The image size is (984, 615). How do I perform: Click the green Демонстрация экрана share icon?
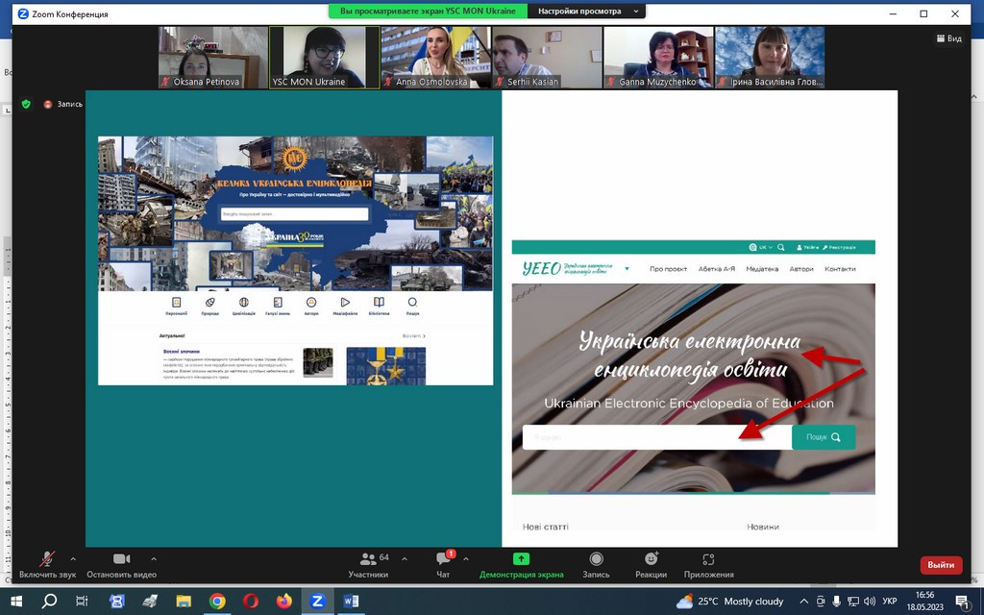tap(521, 559)
